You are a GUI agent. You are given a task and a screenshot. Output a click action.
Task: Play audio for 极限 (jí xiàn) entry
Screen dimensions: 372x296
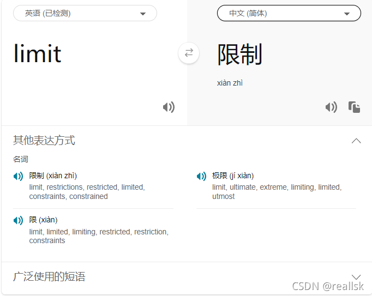tap(201, 176)
